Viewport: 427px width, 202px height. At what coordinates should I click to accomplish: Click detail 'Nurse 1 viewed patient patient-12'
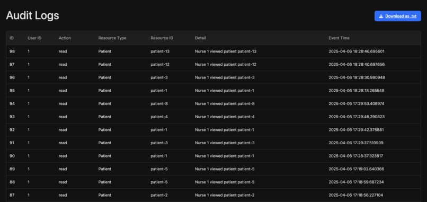(x=226, y=64)
